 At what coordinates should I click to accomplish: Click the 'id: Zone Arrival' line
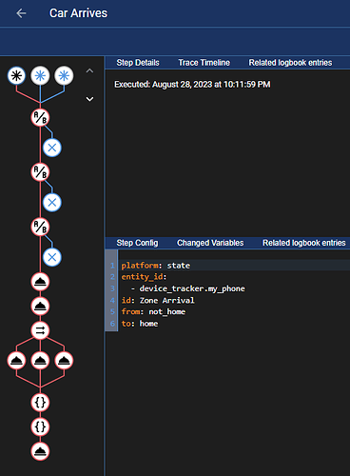coord(158,300)
